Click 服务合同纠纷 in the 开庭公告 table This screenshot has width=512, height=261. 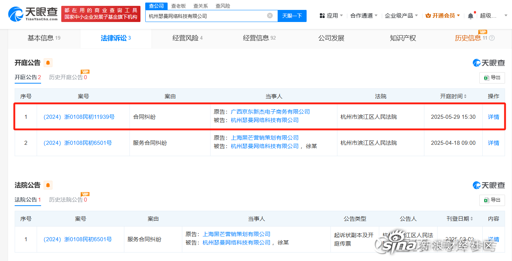pyautogui.click(x=150, y=143)
